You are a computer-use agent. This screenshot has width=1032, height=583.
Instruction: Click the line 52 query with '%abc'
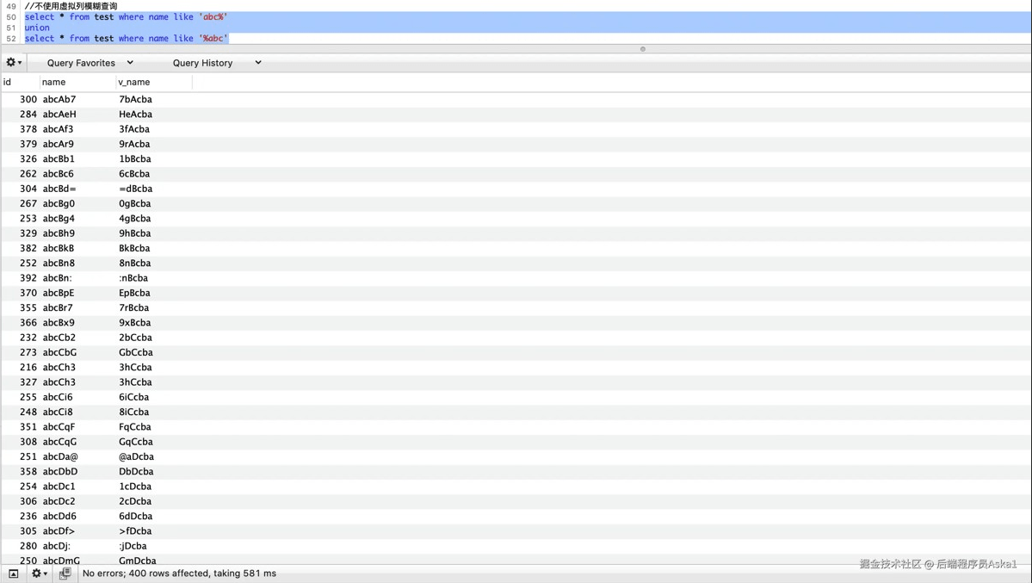127,38
